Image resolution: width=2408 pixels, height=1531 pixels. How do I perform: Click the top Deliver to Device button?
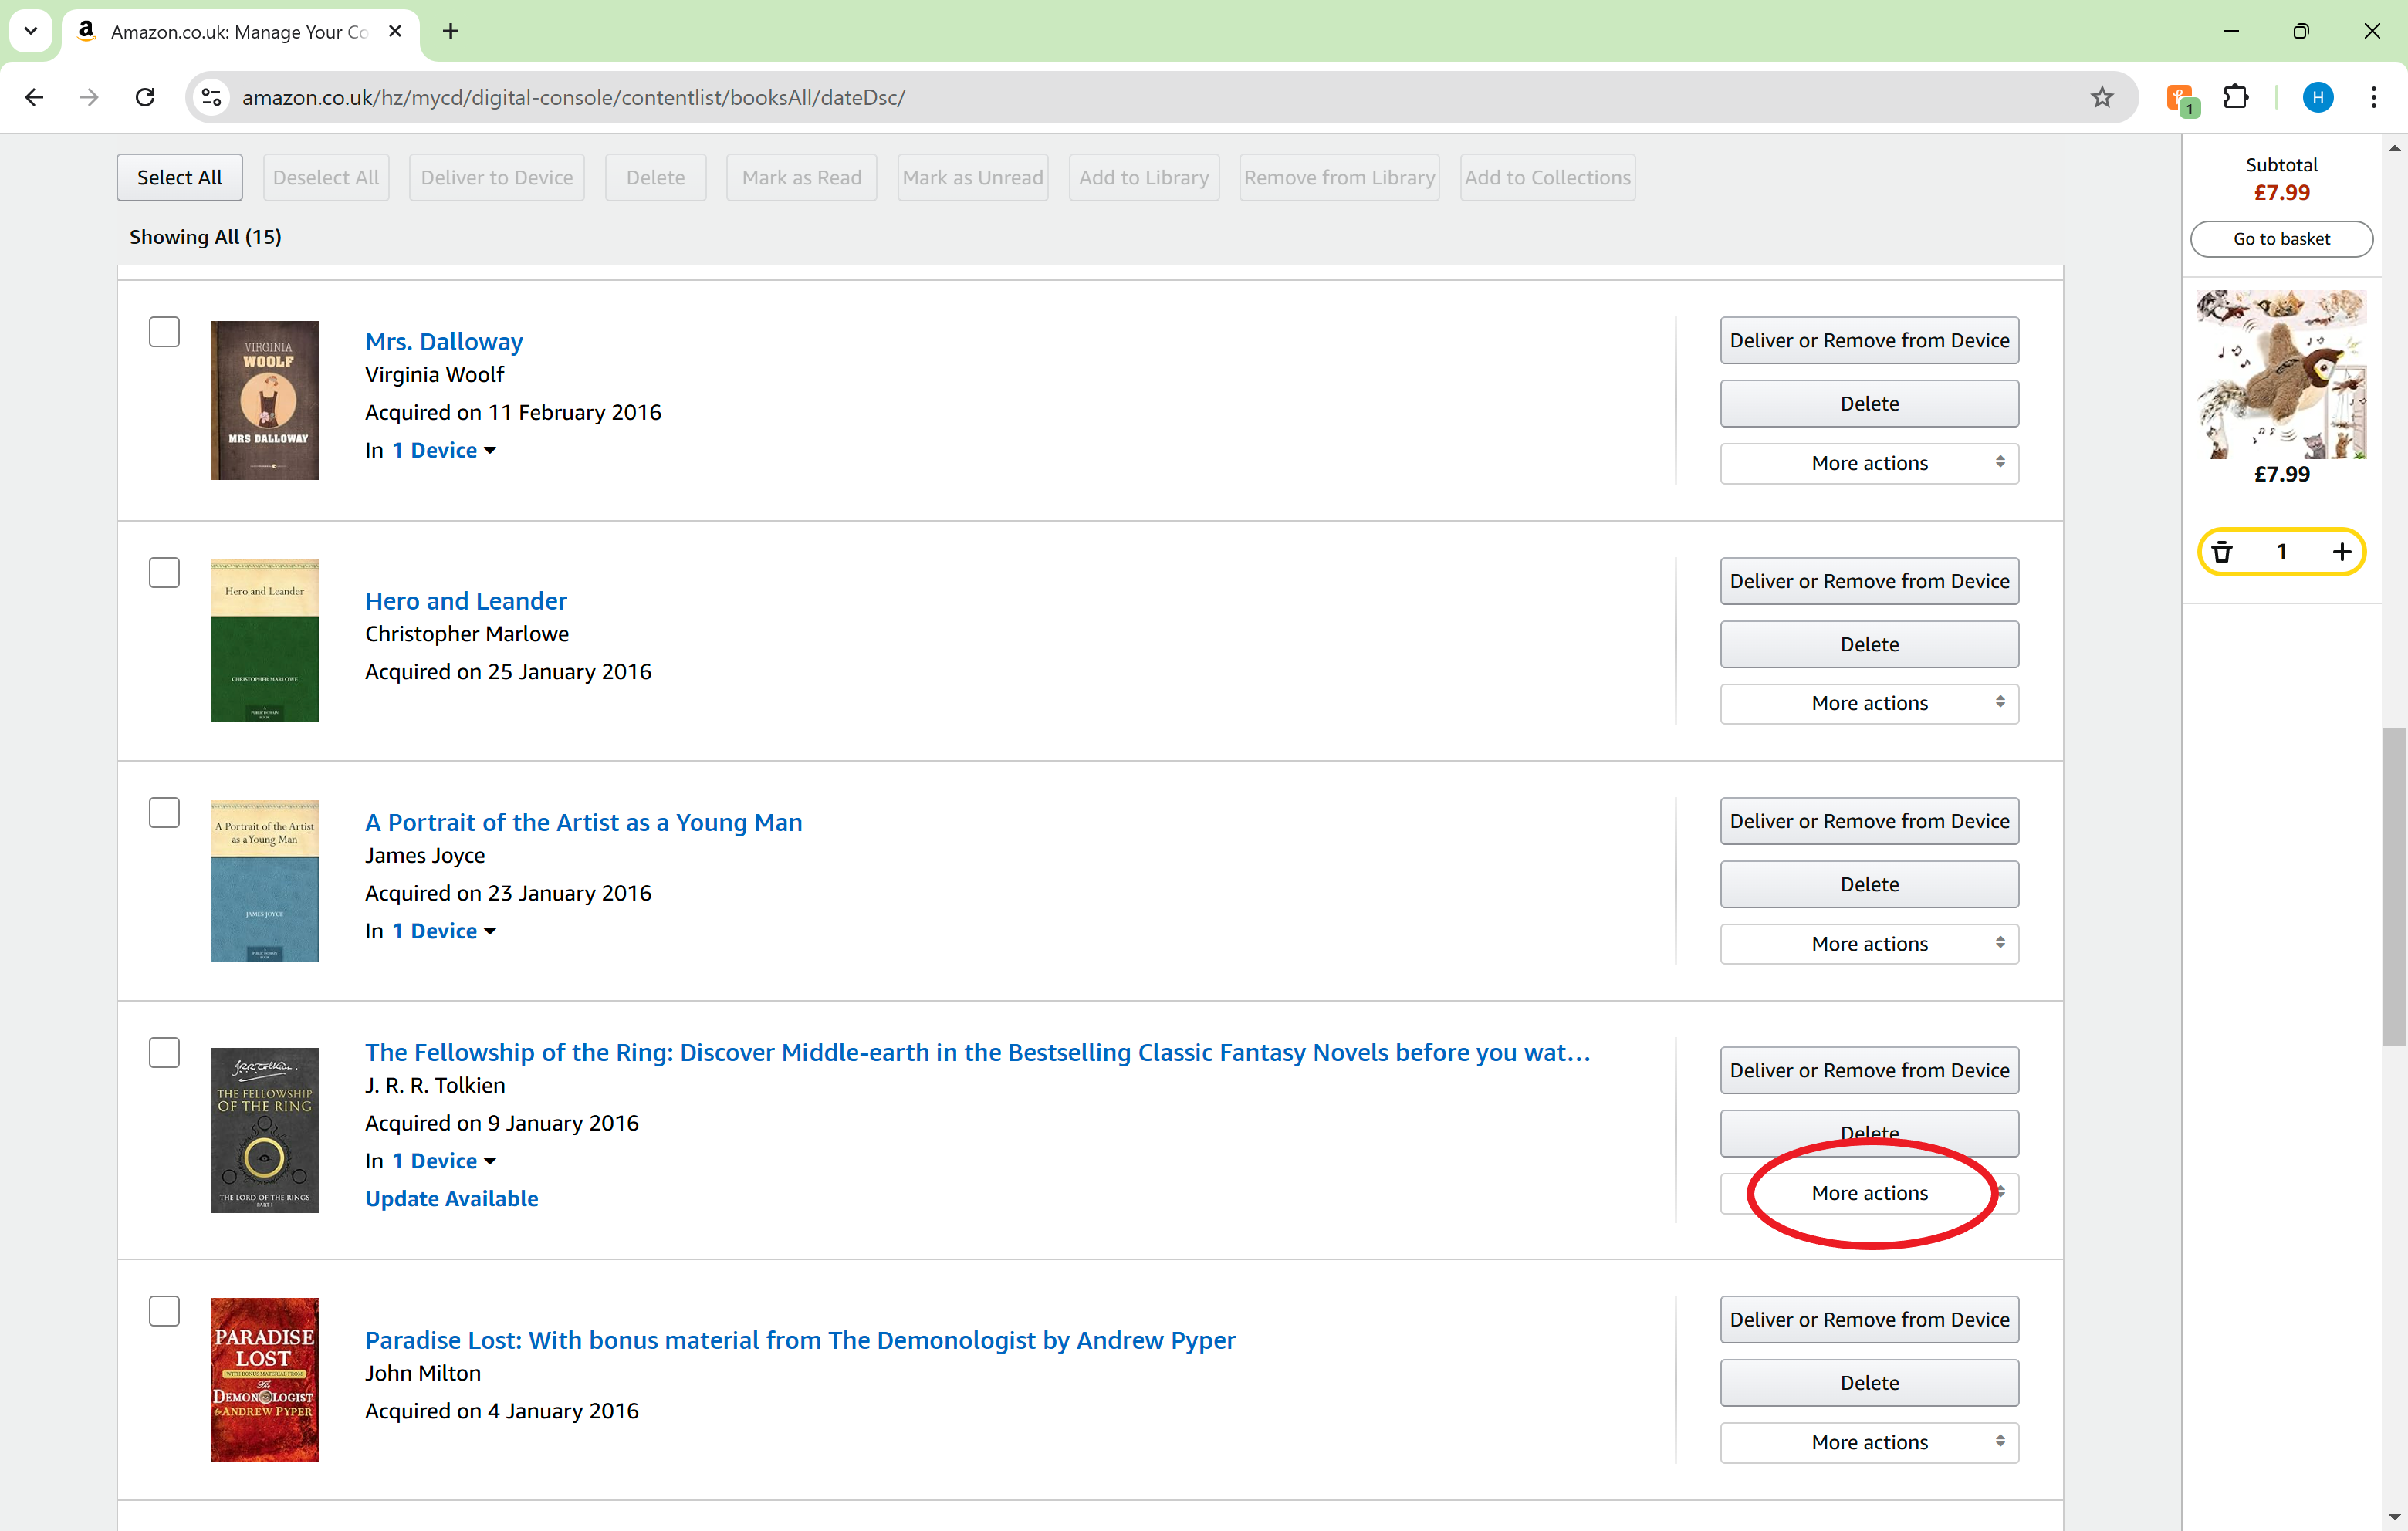[x=497, y=178]
